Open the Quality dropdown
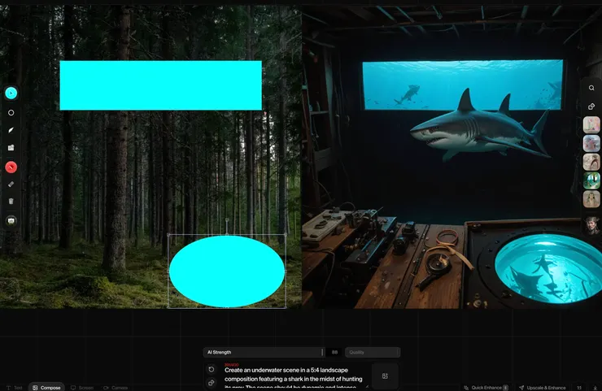 373,352
